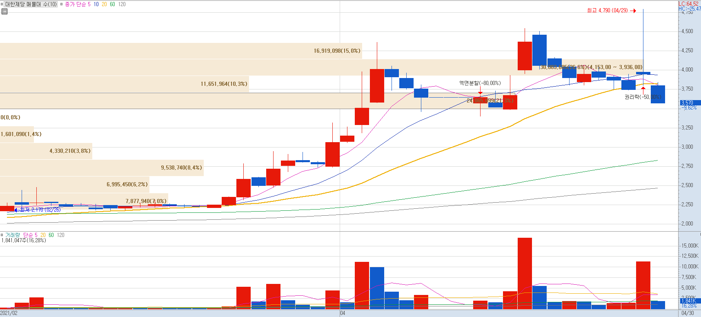The height and width of the screenshot is (317, 701).
Task: Click the 120-day price moving average label
Action: pos(122,4)
